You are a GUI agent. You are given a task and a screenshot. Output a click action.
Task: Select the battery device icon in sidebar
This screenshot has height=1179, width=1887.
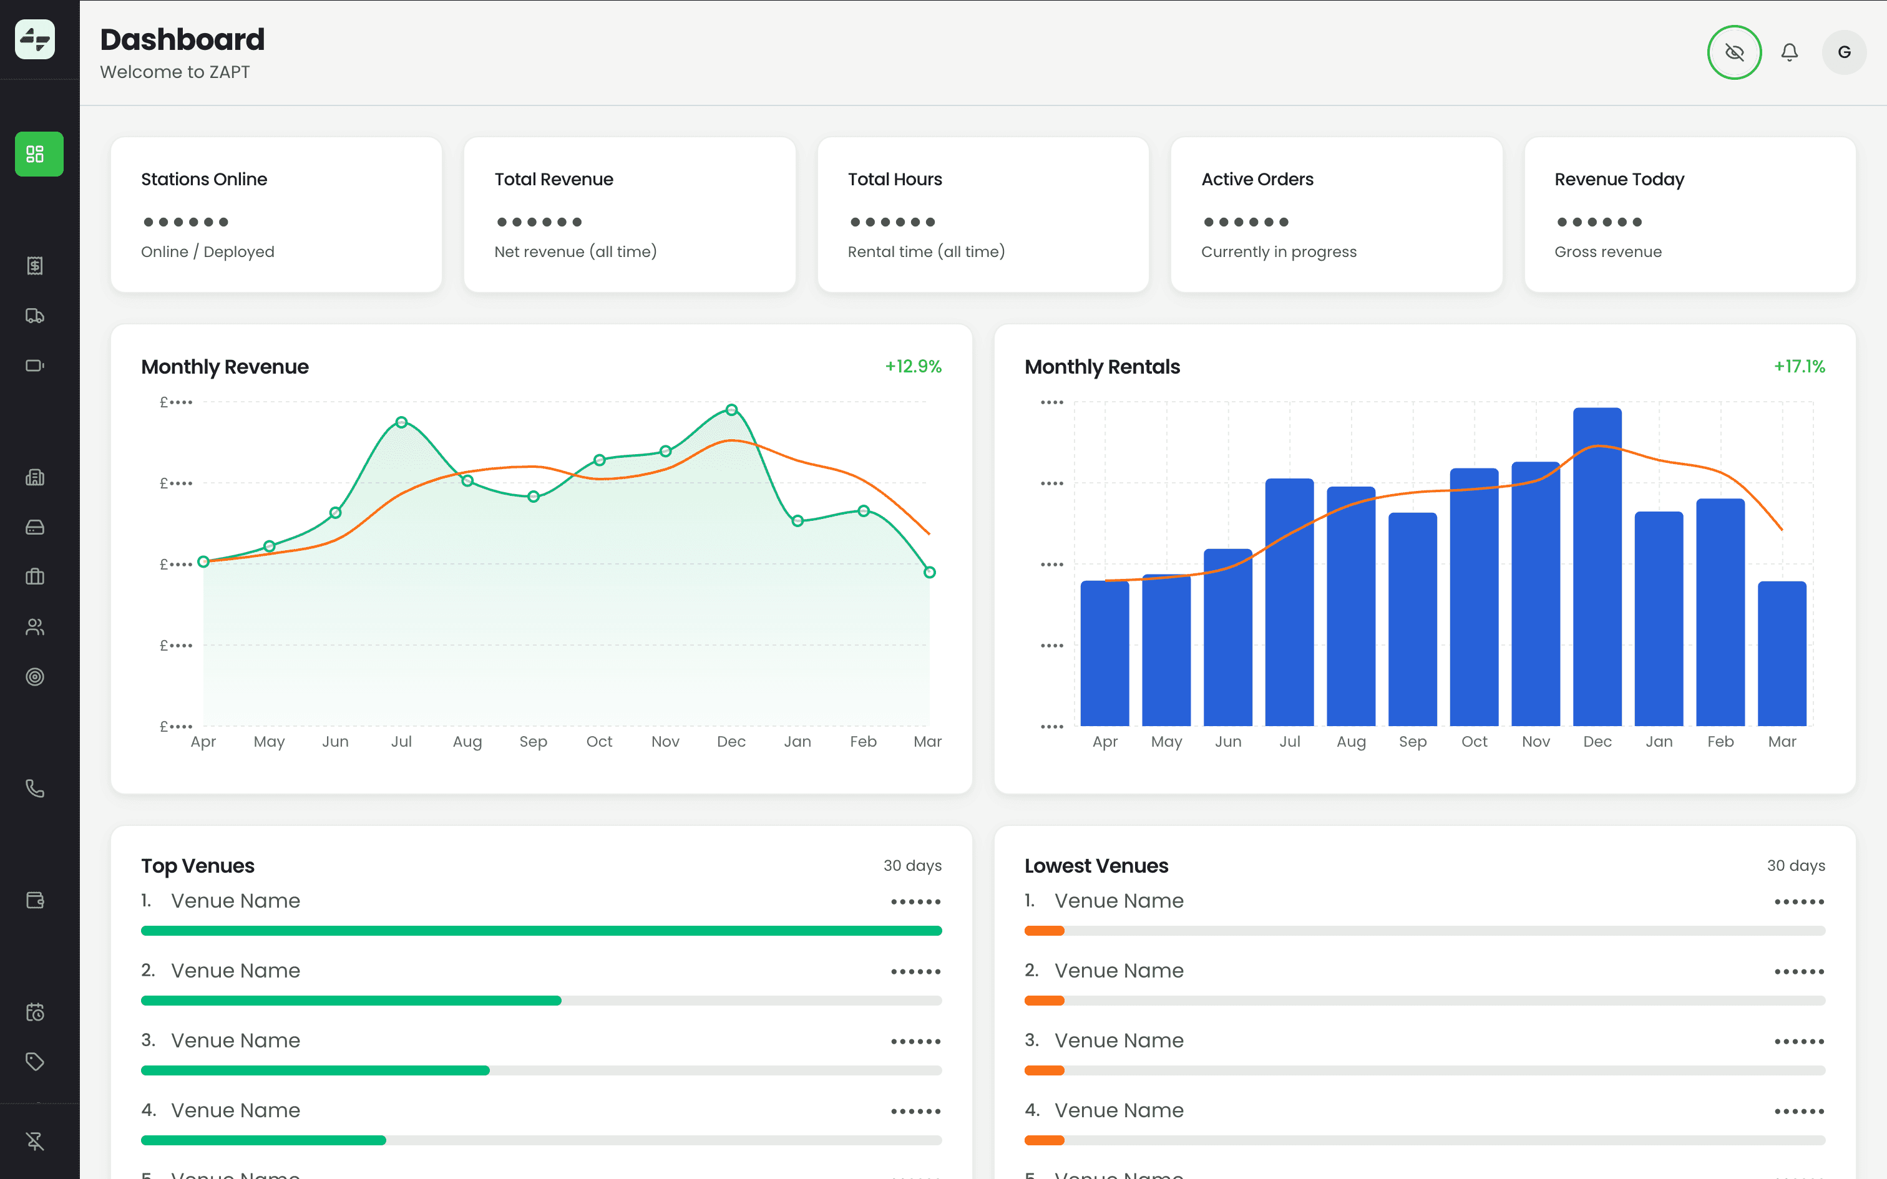click(35, 365)
